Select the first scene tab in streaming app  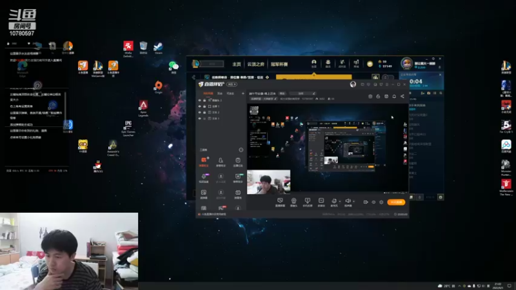208,93
